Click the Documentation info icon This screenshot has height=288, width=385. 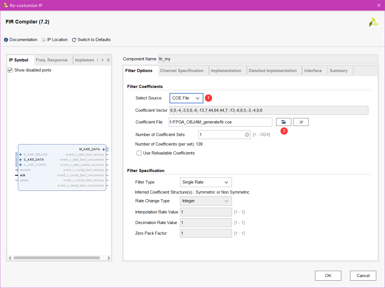tap(6, 40)
